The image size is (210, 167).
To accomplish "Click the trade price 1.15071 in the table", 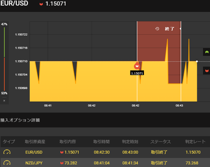I will (72, 152).
